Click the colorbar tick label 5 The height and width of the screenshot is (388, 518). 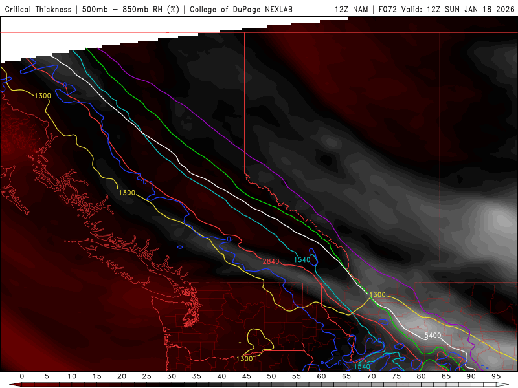47,376
